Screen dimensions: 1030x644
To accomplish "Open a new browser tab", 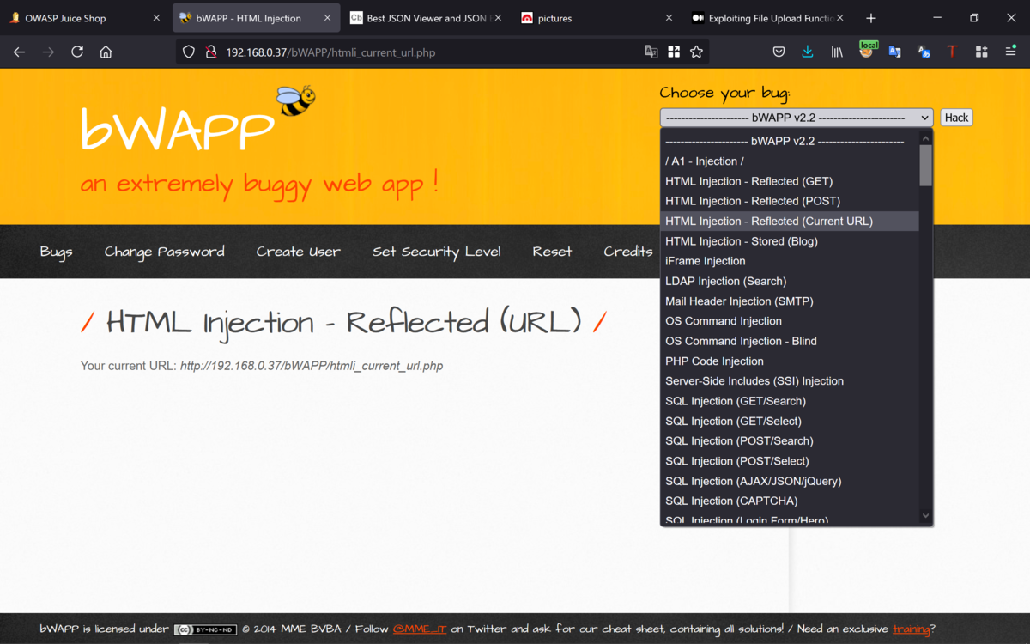I will click(x=871, y=18).
